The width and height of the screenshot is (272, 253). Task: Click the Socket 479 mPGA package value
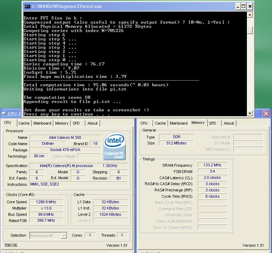click(65, 150)
